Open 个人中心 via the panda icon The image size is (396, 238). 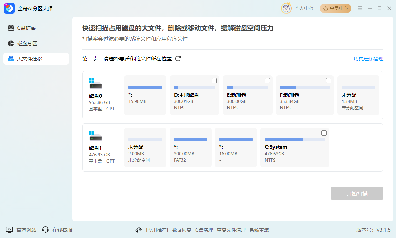(286, 8)
